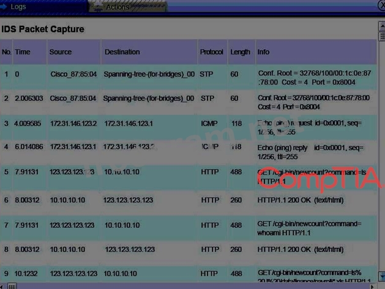Viewport: 385px width, 289px height.
Task: Click HTTP/1.1 200 OK info in row 6
Action: 301,200
